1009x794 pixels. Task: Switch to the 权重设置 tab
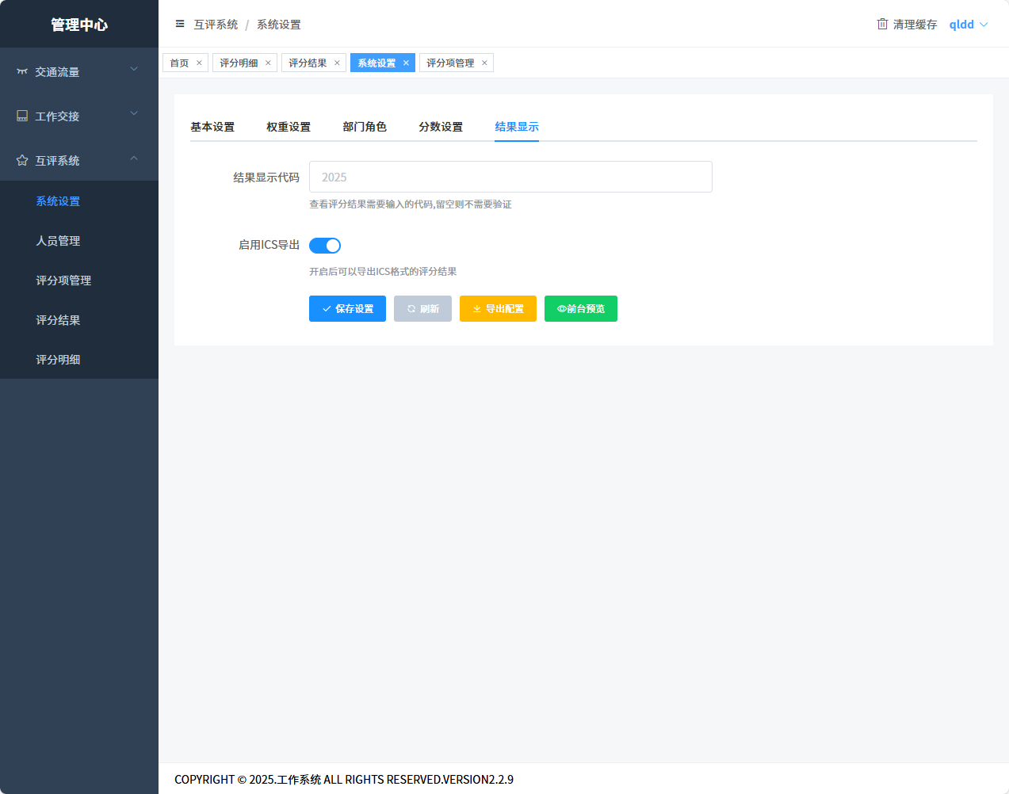(289, 127)
